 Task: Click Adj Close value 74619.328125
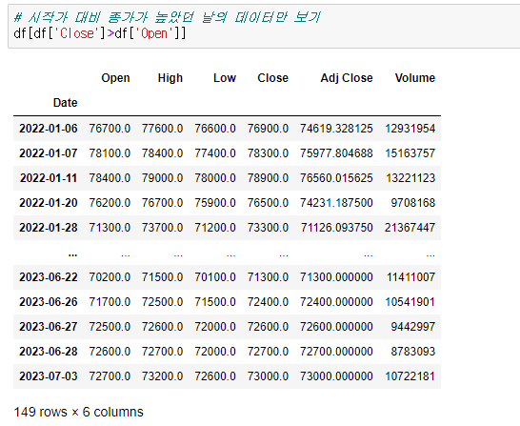point(336,129)
